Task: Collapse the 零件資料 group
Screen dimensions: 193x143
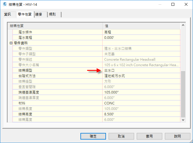Action: (x=11, y=43)
